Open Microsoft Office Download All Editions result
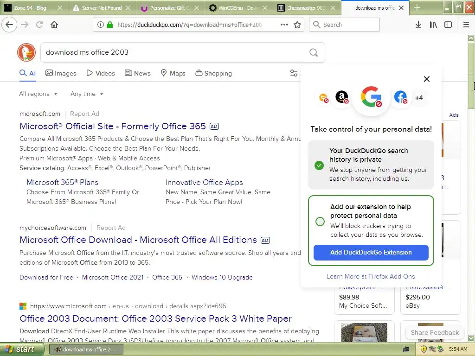 click(138, 240)
